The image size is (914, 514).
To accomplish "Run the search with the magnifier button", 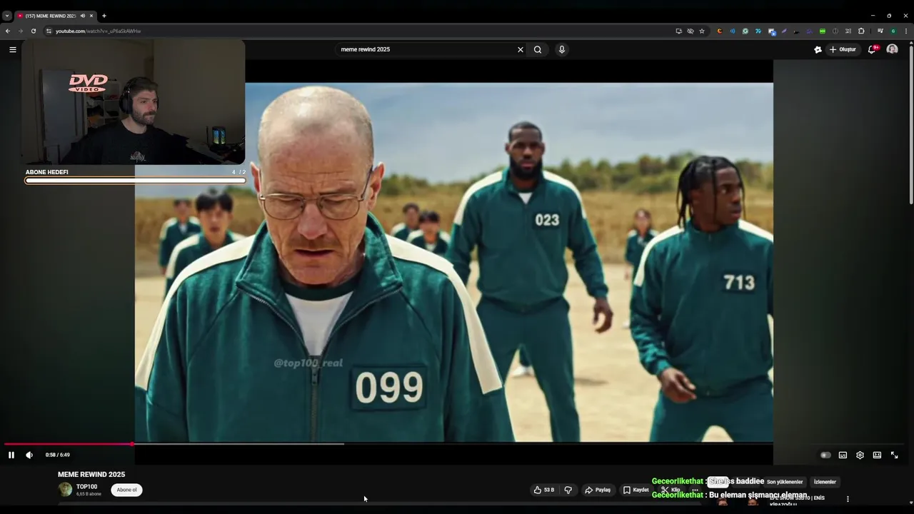I will pos(538,49).
